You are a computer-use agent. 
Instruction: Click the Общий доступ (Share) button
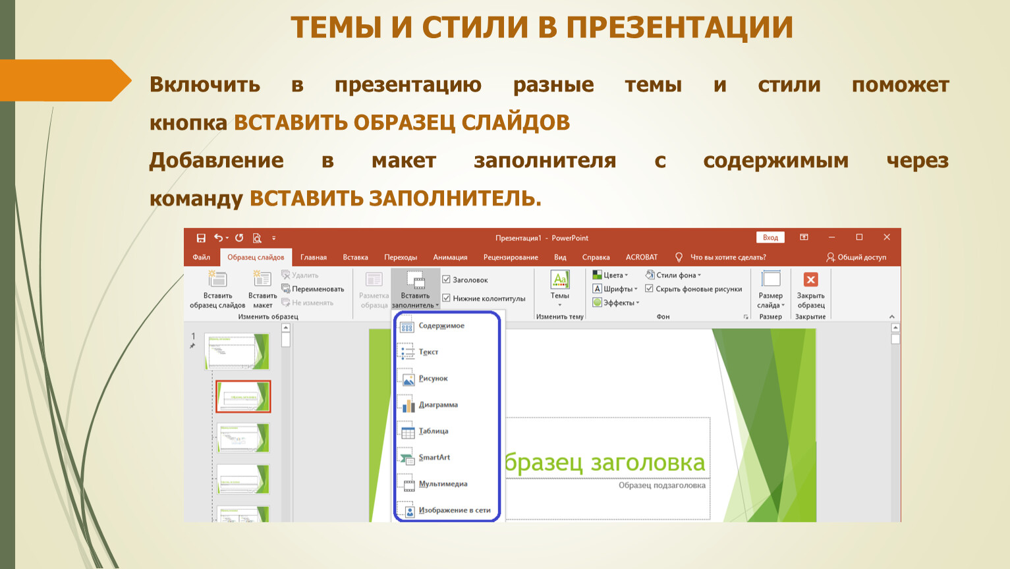[x=856, y=257]
